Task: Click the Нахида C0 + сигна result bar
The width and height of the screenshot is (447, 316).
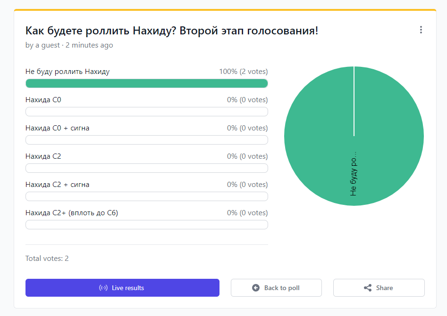Action: [146, 140]
